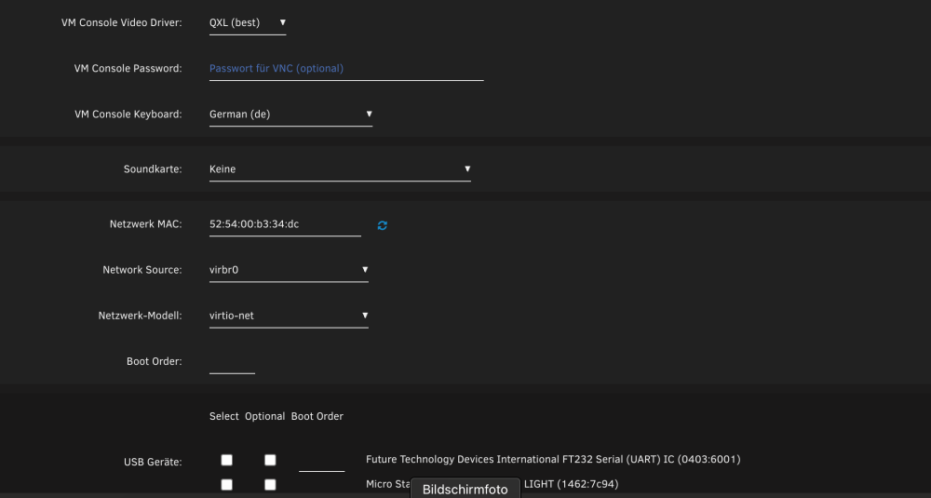Image resolution: width=931 pixels, height=498 pixels.
Task: Click the VM Console Video Driver label
Action: pos(122,22)
